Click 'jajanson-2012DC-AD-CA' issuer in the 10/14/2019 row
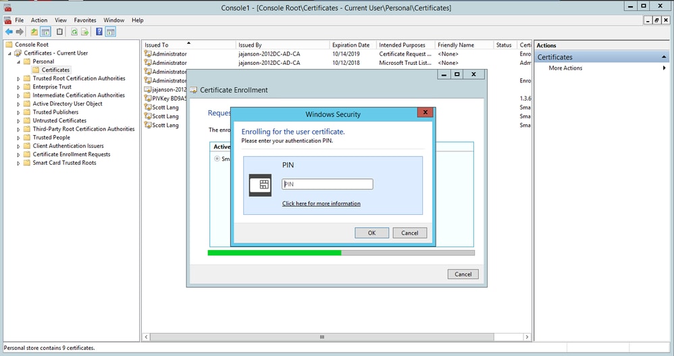The image size is (674, 356). click(269, 54)
